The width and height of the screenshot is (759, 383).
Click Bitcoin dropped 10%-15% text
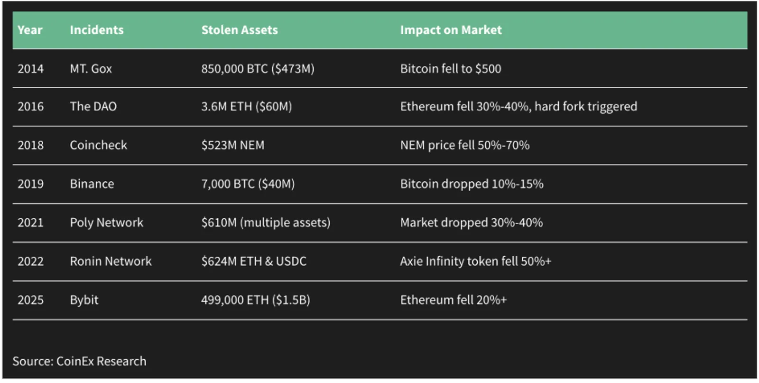tap(472, 184)
